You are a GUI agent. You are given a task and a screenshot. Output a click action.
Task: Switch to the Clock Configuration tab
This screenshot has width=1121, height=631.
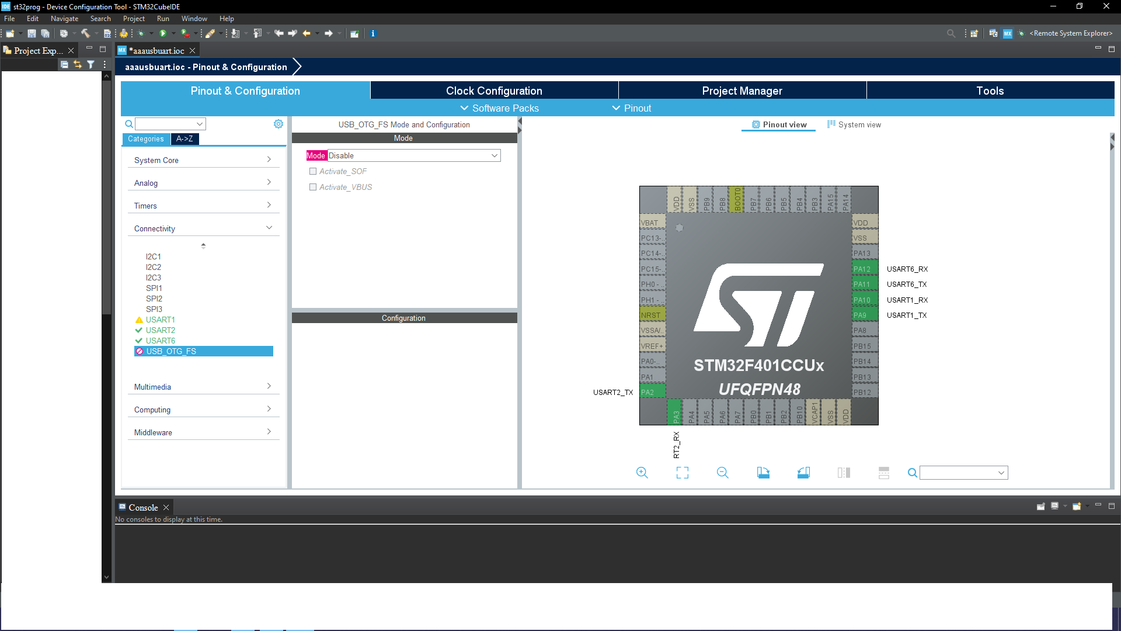tap(494, 91)
